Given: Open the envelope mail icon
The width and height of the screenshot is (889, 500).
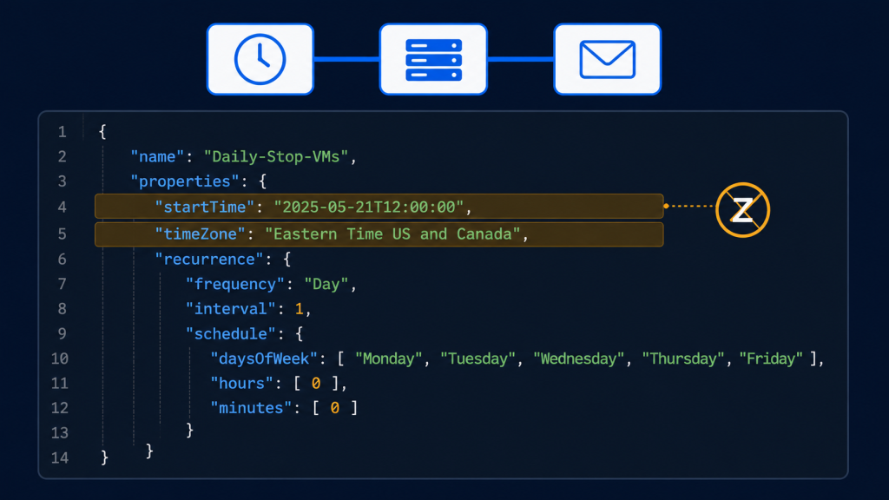Looking at the screenshot, I should pyautogui.click(x=607, y=59).
